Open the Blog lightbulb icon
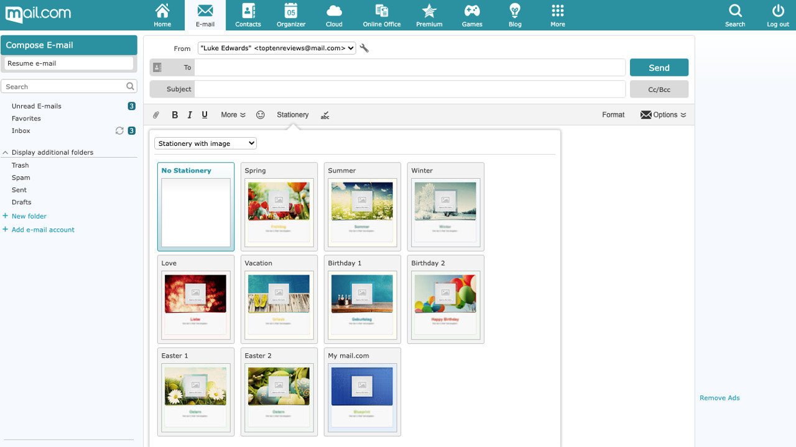This screenshot has height=447, width=796. [515, 15]
